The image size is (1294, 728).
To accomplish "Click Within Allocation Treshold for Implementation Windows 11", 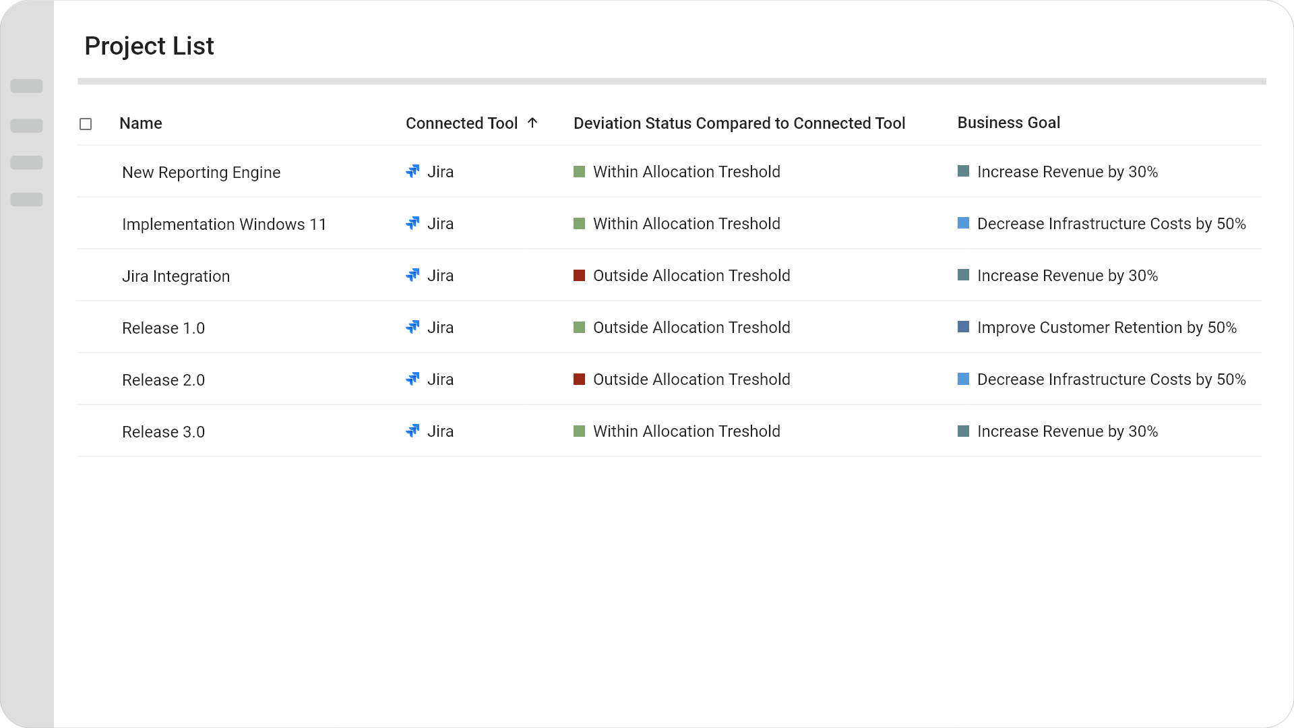I will [x=687, y=224].
